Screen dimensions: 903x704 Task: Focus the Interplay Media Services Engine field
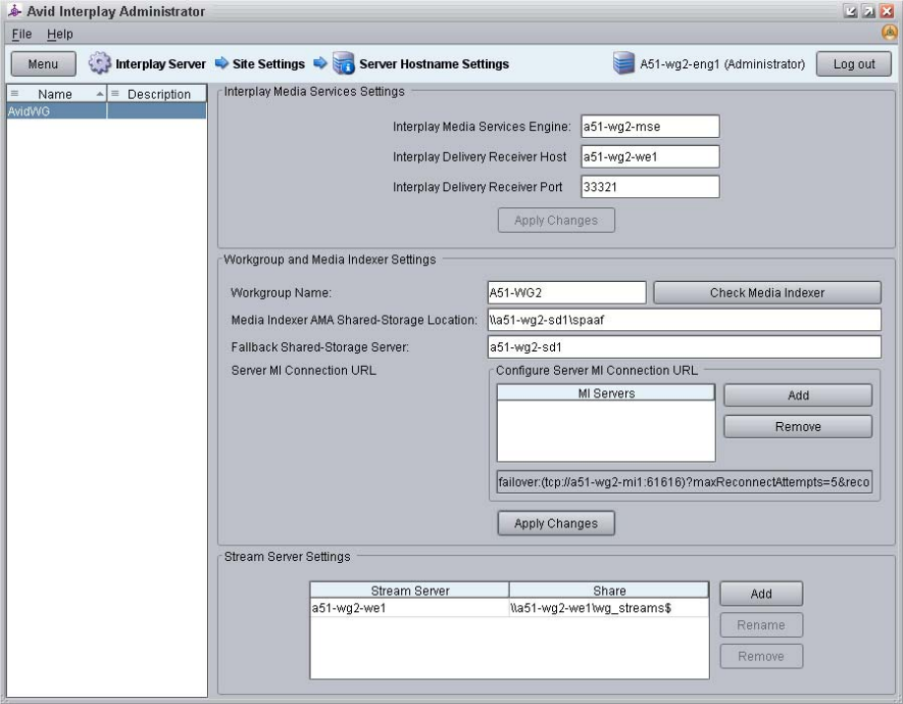pos(650,126)
